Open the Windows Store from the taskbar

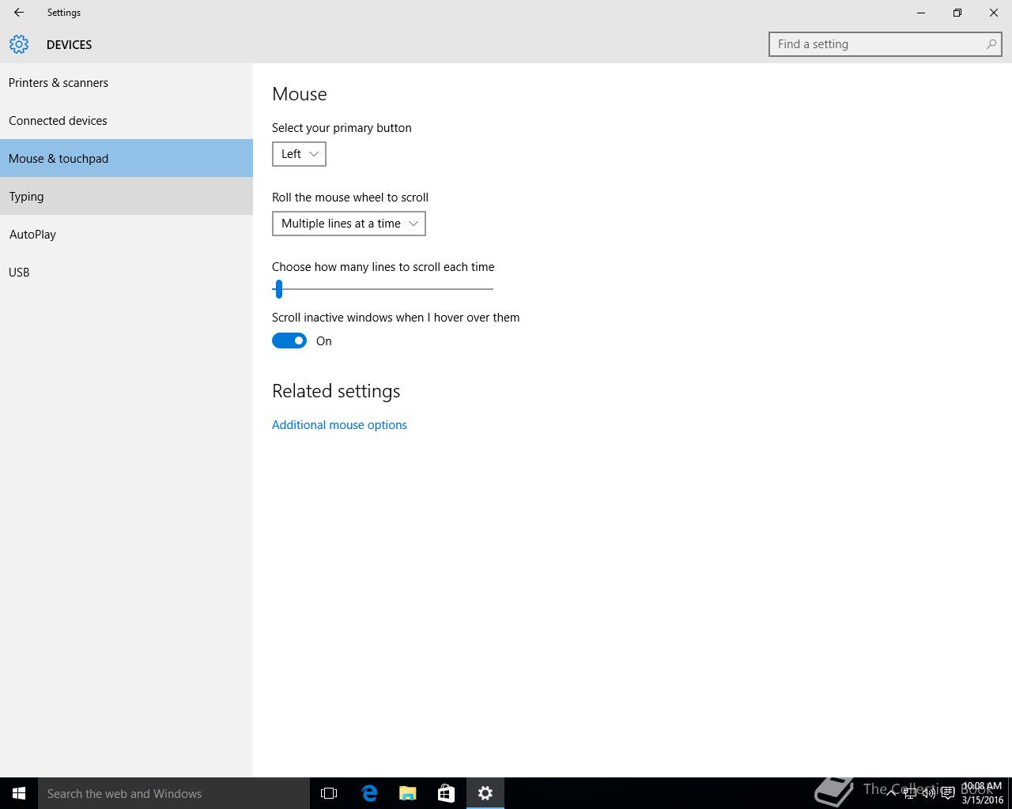click(446, 793)
